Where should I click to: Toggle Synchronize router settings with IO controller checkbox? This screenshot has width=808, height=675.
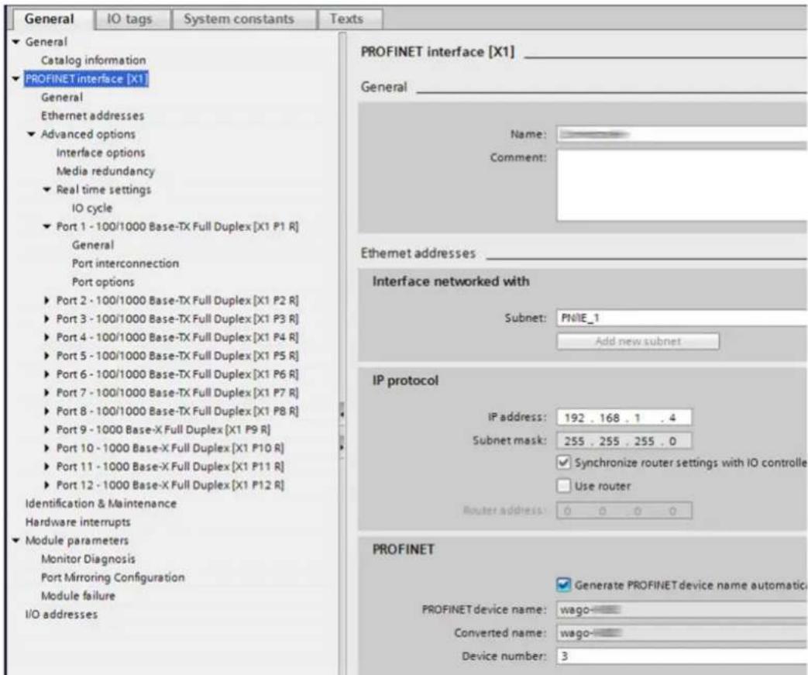point(564,463)
